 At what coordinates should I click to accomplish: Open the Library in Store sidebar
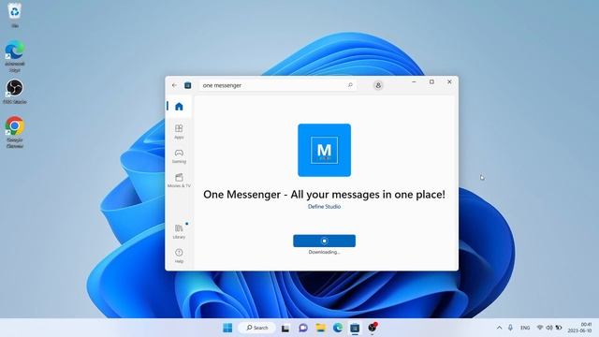pyautogui.click(x=179, y=231)
